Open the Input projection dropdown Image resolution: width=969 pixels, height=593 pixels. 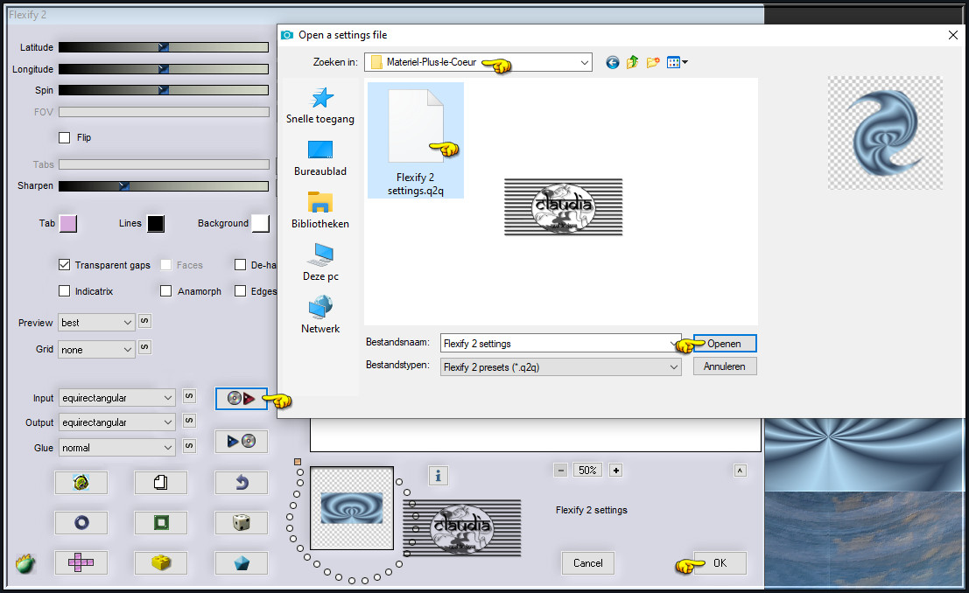coord(116,398)
